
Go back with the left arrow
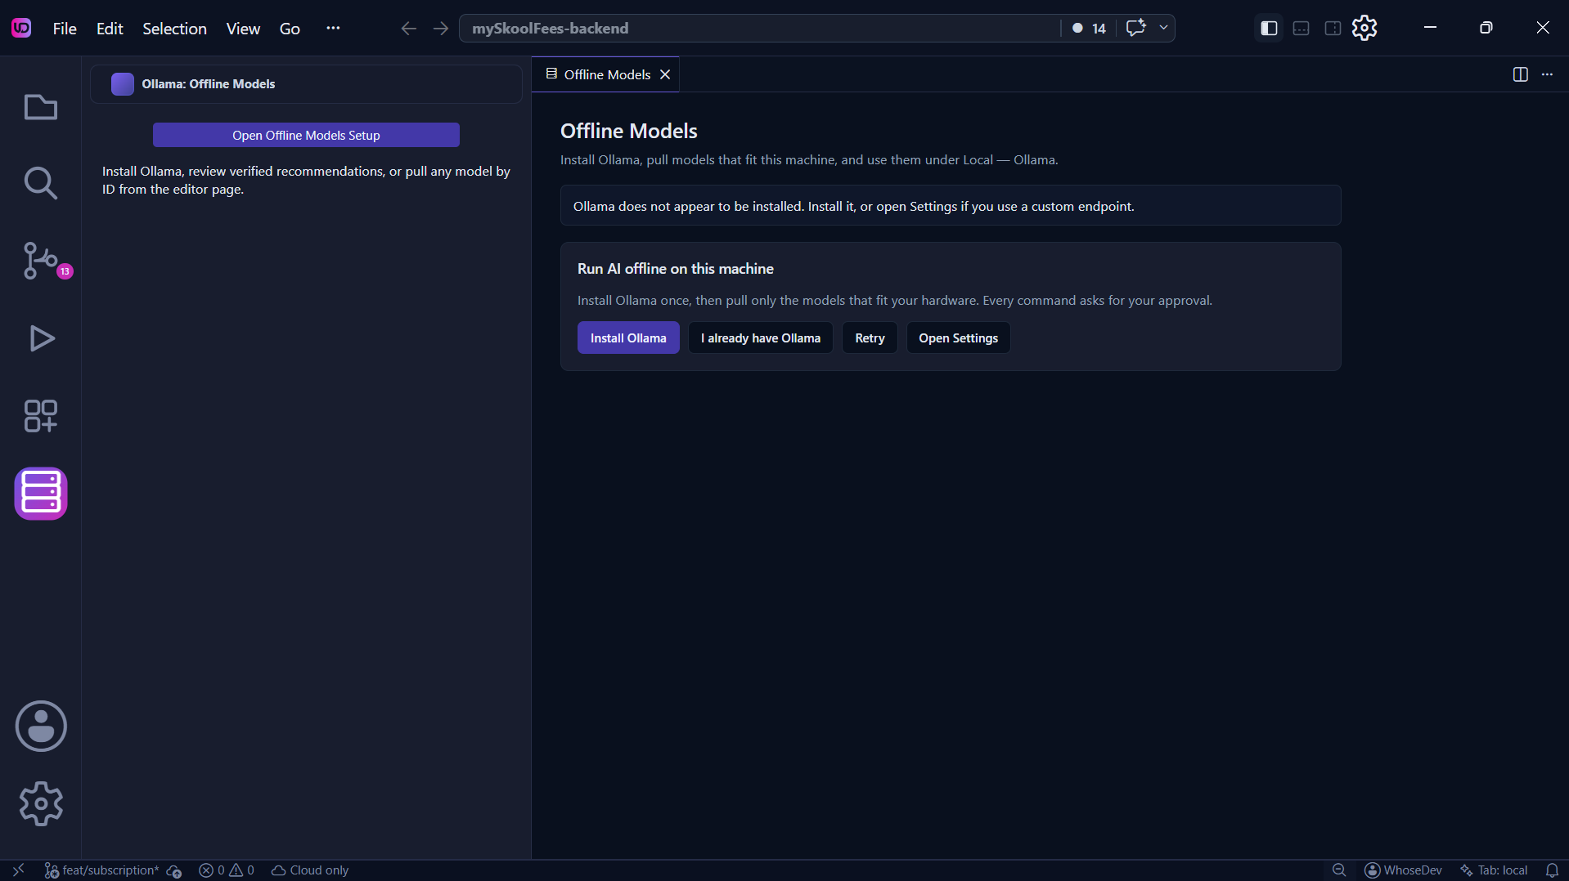click(409, 28)
